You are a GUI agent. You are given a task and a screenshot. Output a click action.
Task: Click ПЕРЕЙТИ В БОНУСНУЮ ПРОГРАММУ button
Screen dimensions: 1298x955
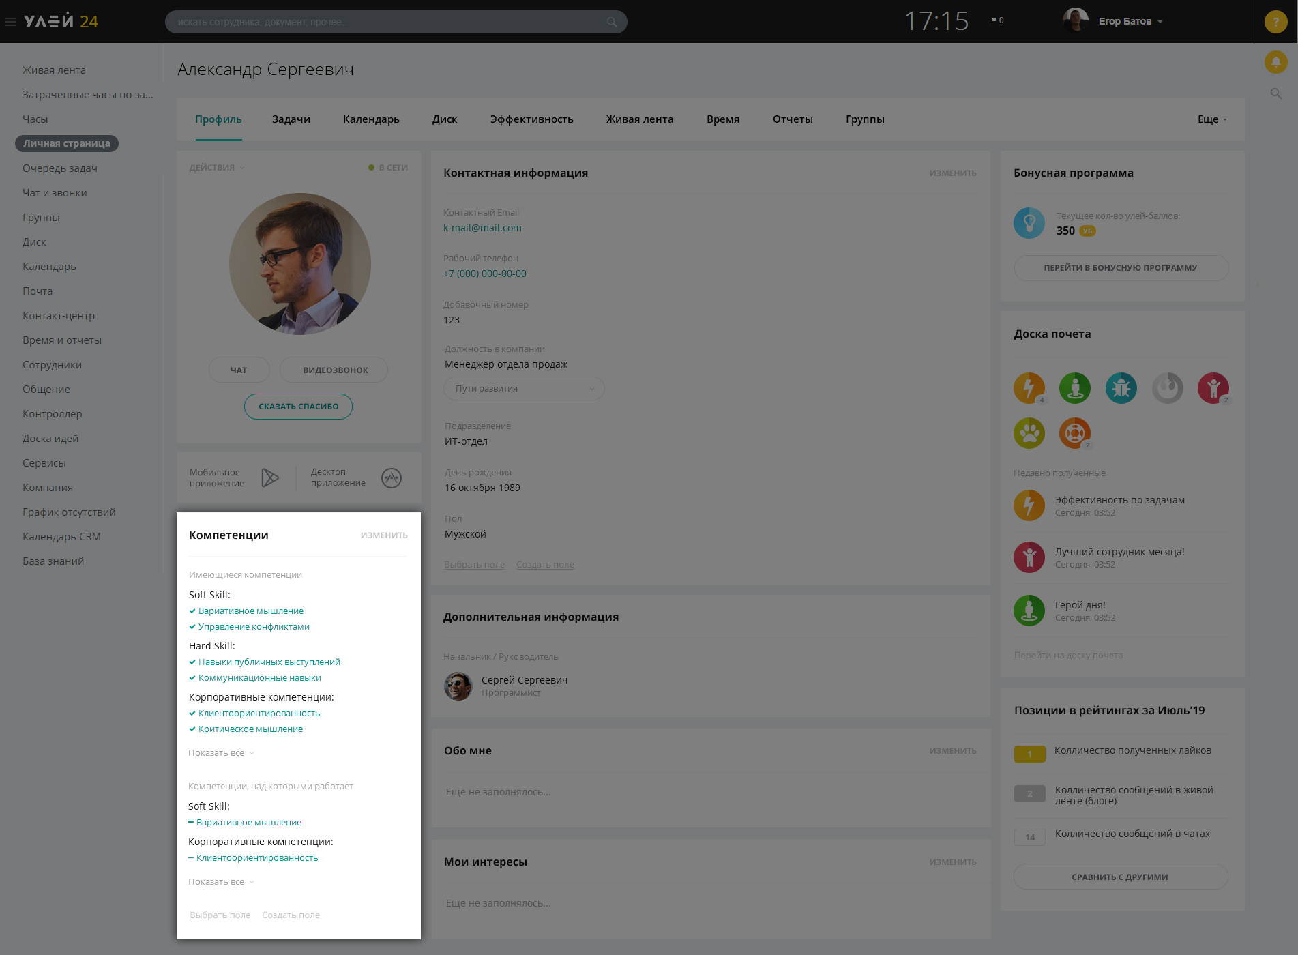tap(1121, 268)
